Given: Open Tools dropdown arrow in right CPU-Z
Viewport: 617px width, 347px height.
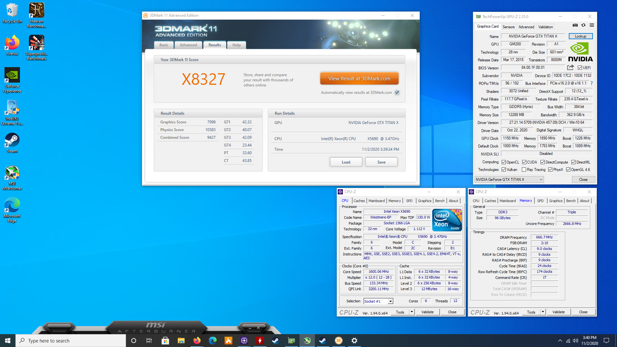Looking at the screenshot, I should tap(543, 312).
